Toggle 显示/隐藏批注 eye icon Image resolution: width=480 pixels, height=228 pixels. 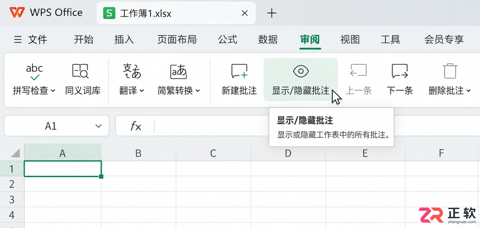point(301,71)
